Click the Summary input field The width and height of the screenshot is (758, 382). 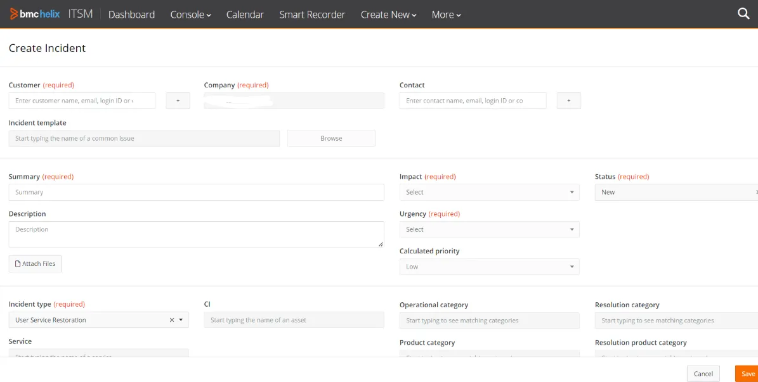click(x=196, y=192)
